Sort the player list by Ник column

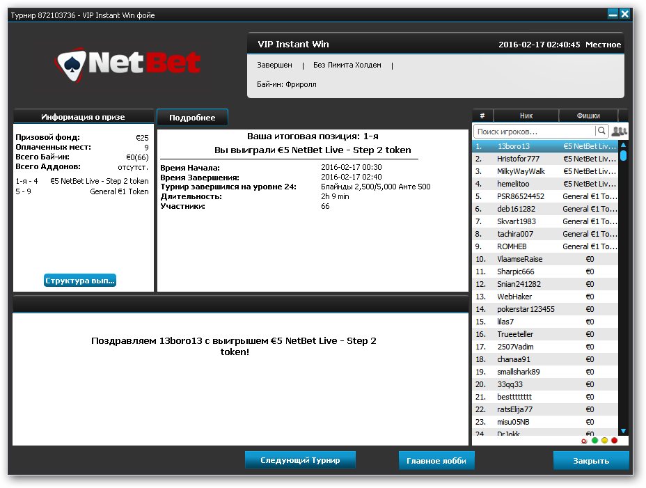526,116
